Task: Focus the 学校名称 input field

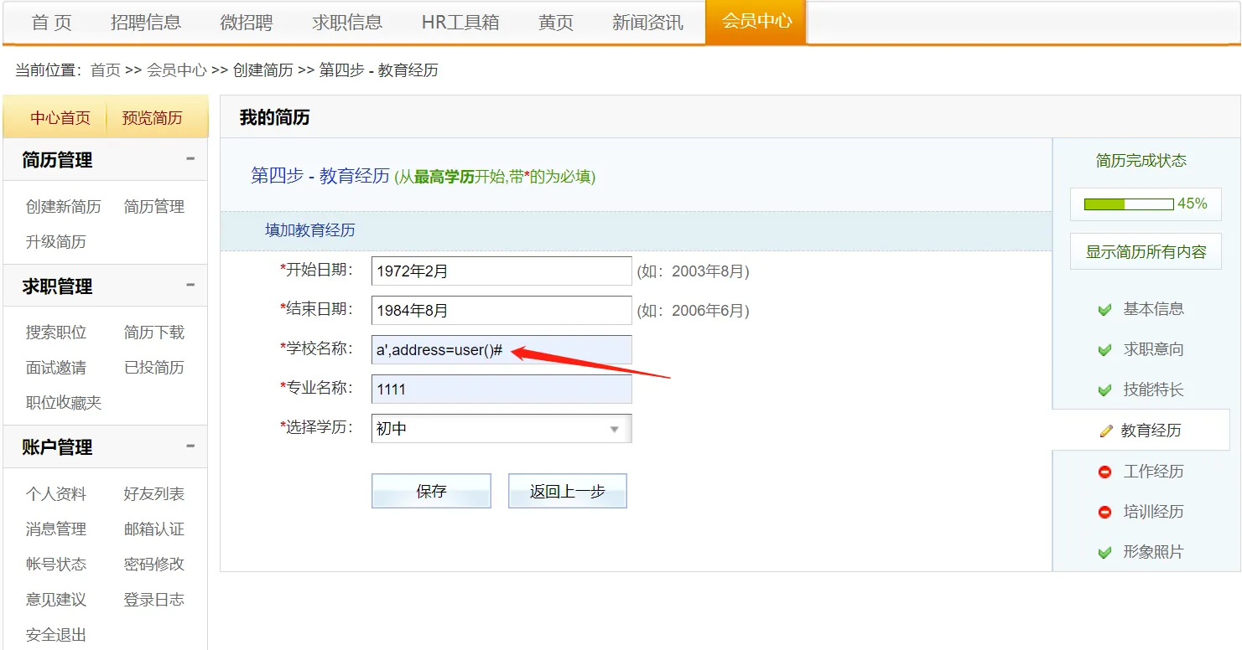Action: pos(501,350)
